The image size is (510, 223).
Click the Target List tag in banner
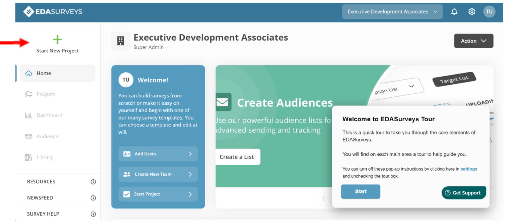pyautogui.click(x=454, y=79)
